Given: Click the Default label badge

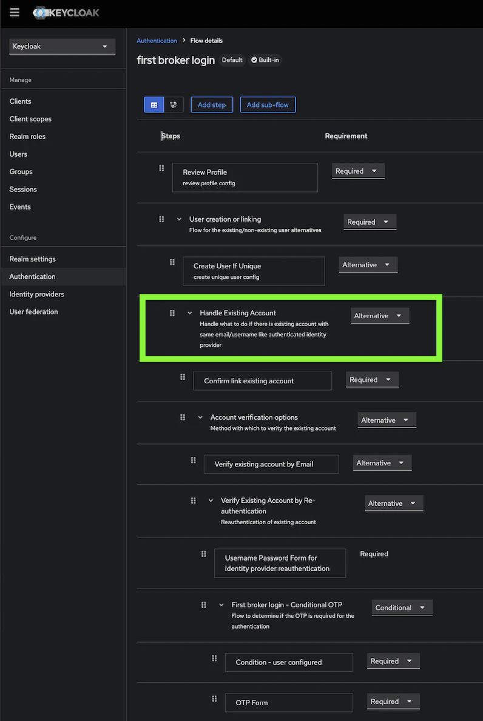Looking at the screenshot, I should [232, 60].
